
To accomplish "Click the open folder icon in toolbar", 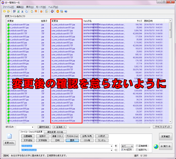I will coord(5,11).
